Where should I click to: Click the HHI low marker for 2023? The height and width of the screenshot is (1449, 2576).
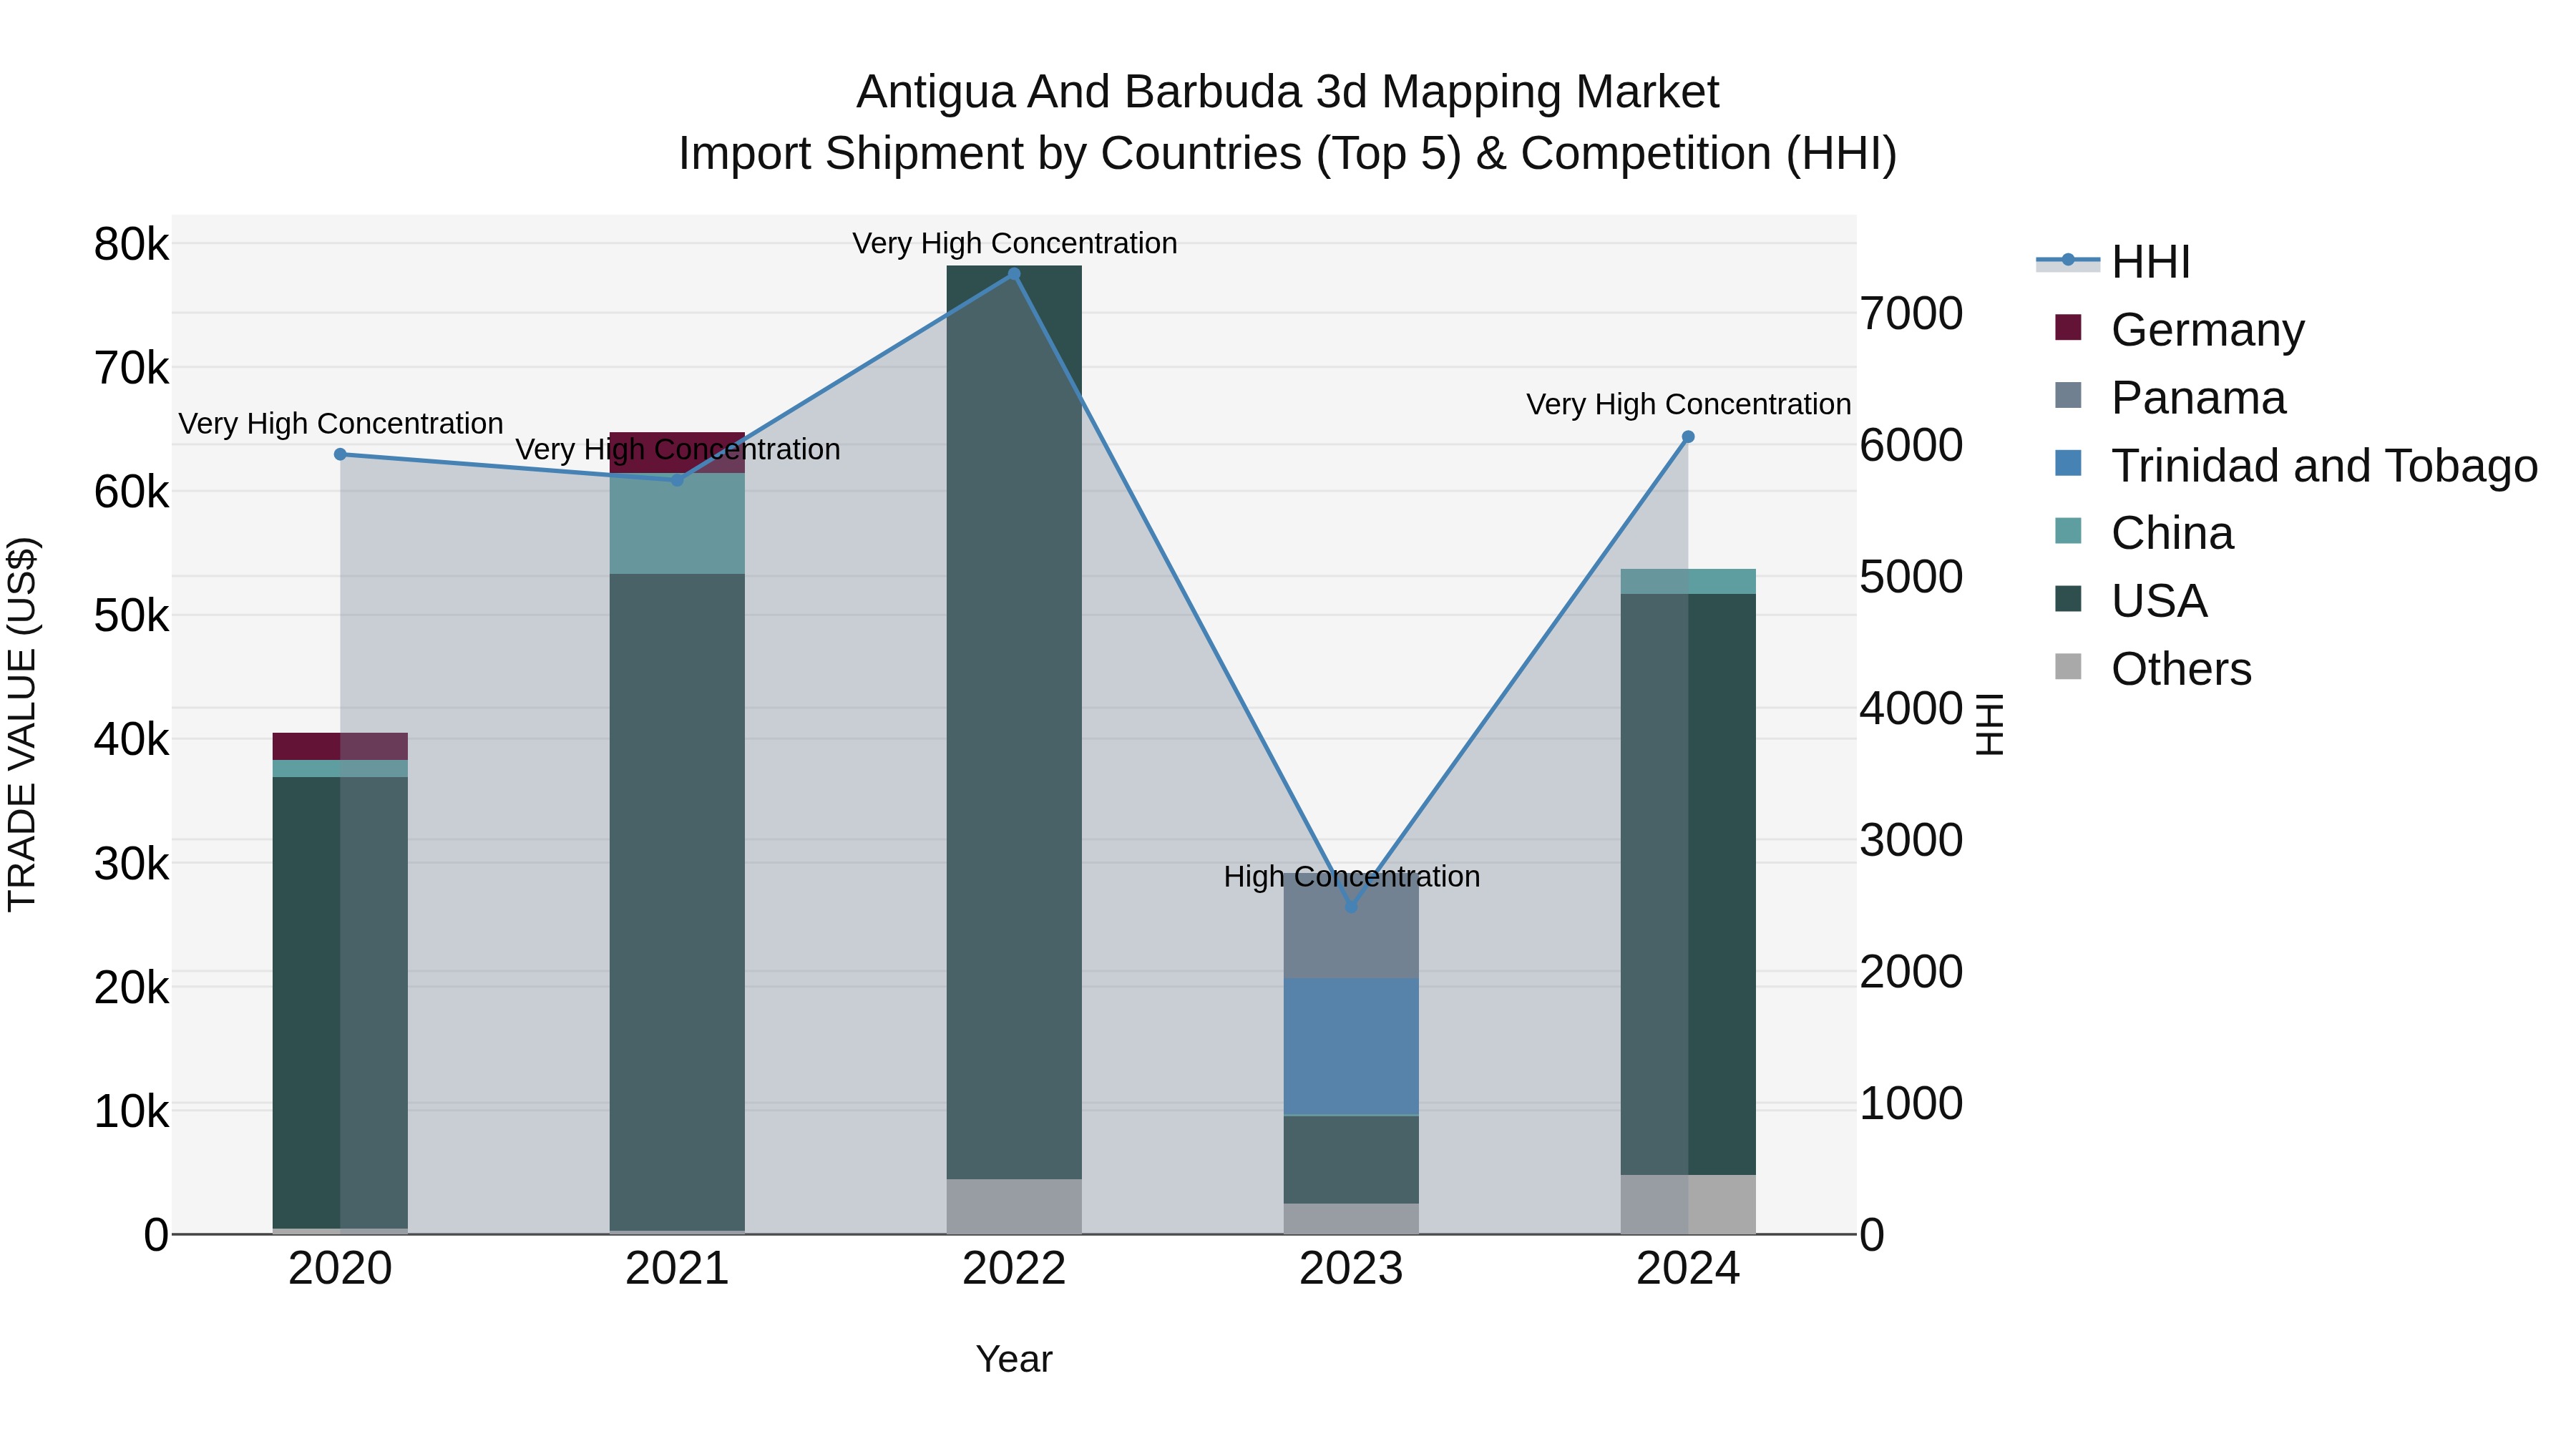tap(1351, 906)
